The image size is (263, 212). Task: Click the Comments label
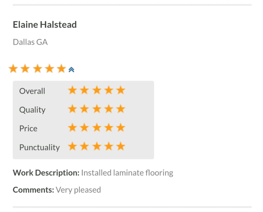pos(33,190)
